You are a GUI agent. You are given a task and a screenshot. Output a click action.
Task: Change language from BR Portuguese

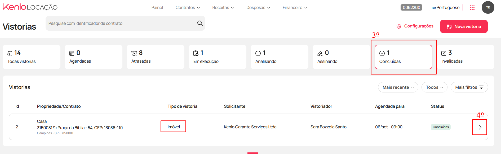445,7
